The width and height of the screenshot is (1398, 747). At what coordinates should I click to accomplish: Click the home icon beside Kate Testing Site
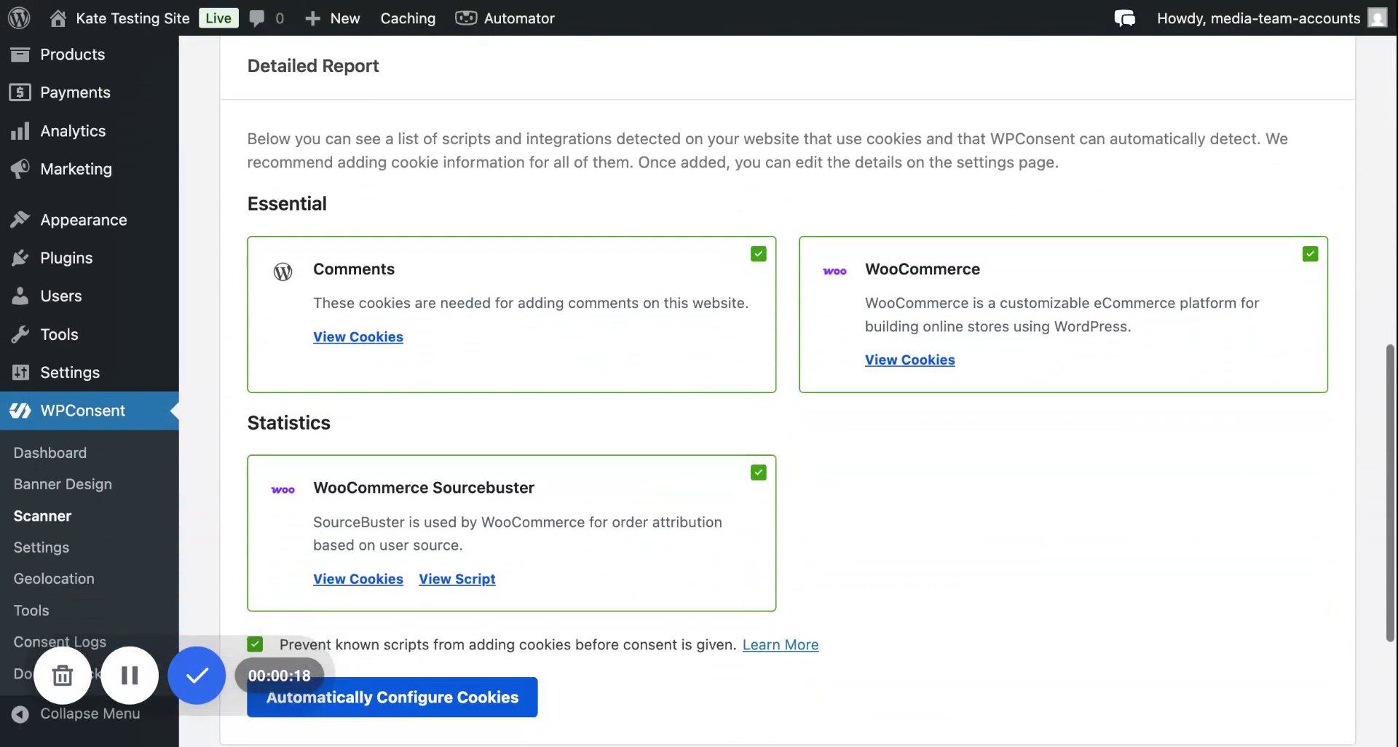[x=58, y=18]
